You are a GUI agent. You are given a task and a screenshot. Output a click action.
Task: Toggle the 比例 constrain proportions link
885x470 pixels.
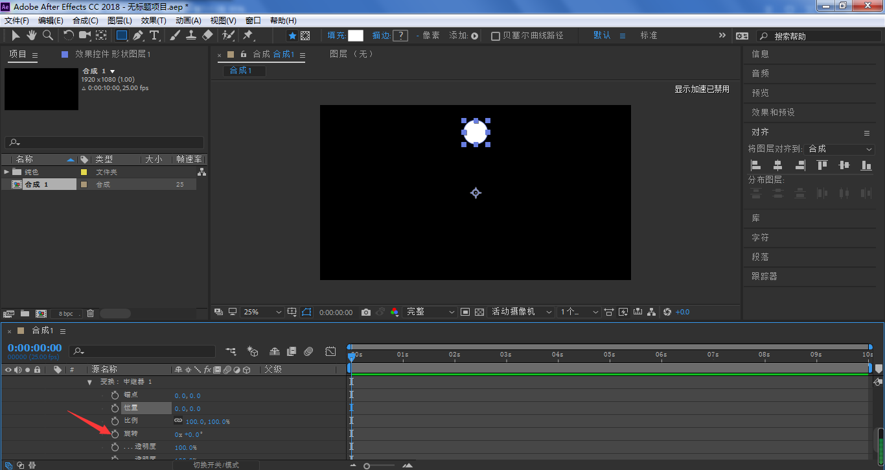[178, 421]
